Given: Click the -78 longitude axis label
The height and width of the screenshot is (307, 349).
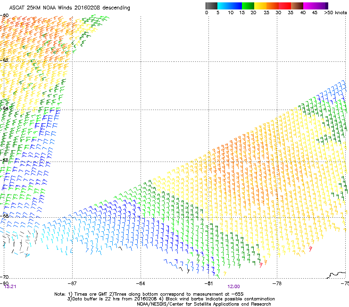Looking at the screenshot, I should point(277,283).
